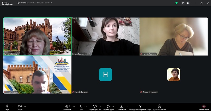The height and width of the screenshot is (111, 211).
Task: Open meeting info icon beside meeting title
Action: (18, 3)
